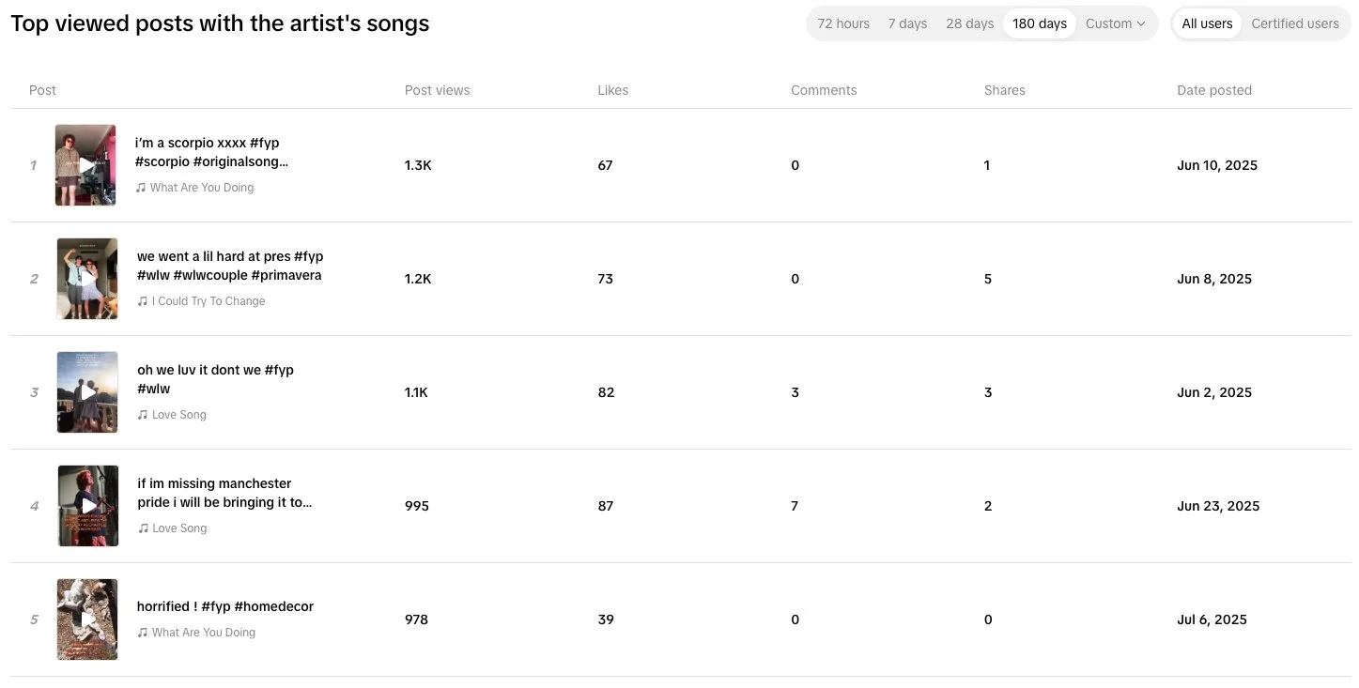
Task: Choose the 28 days time range
Action: click(x=969, y=23)
